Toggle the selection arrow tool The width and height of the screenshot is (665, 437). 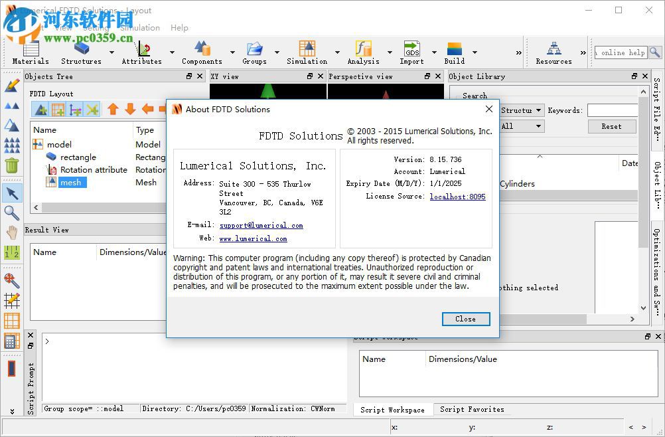(11, 193)
